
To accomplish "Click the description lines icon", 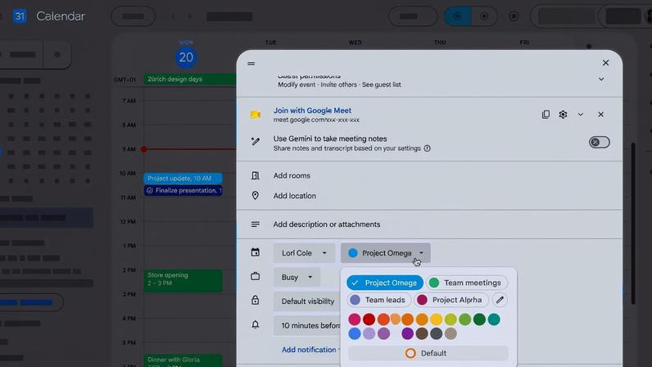I will (x=256, y=224).
